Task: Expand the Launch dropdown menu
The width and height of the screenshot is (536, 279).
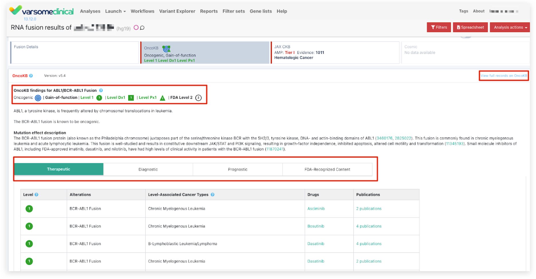Action: click(x=115, y=11)
